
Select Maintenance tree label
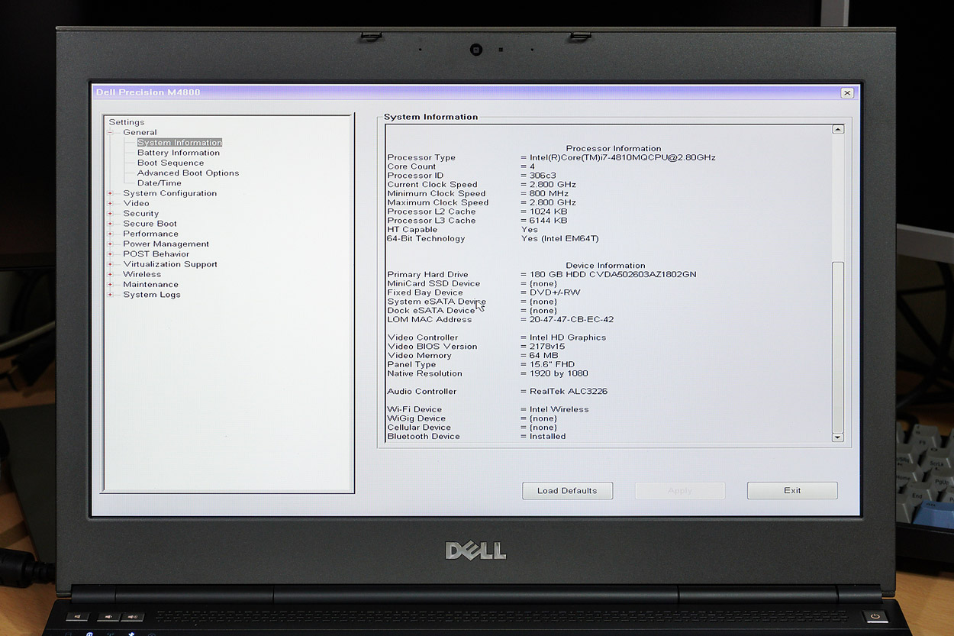click(151, 284)
